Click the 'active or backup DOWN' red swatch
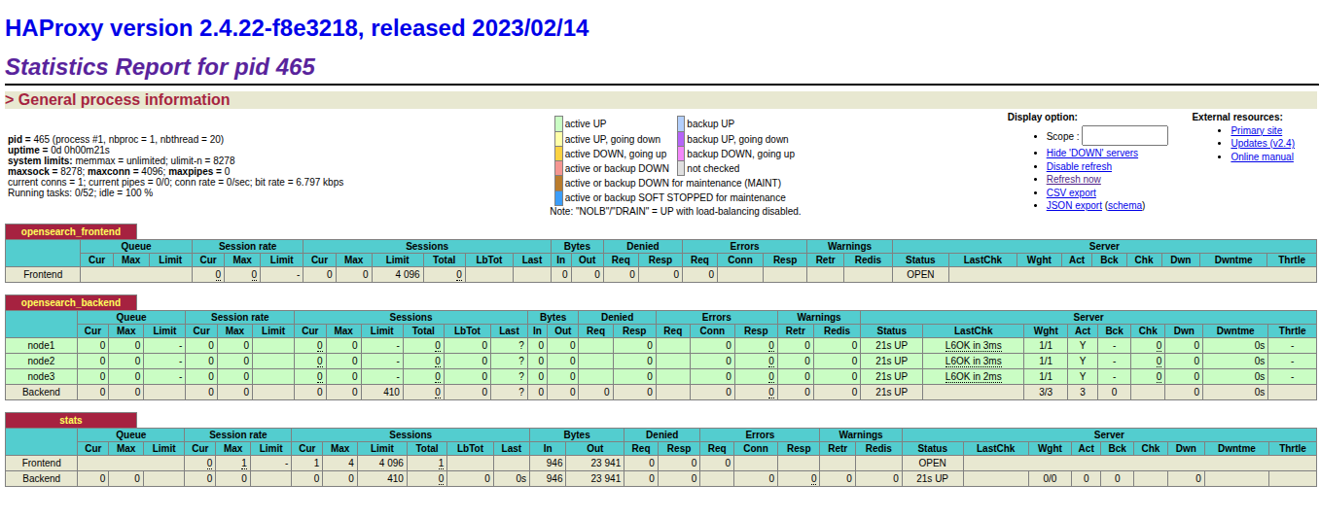The width and height of the screenshot is (1320, 519). tap(558, 168)
